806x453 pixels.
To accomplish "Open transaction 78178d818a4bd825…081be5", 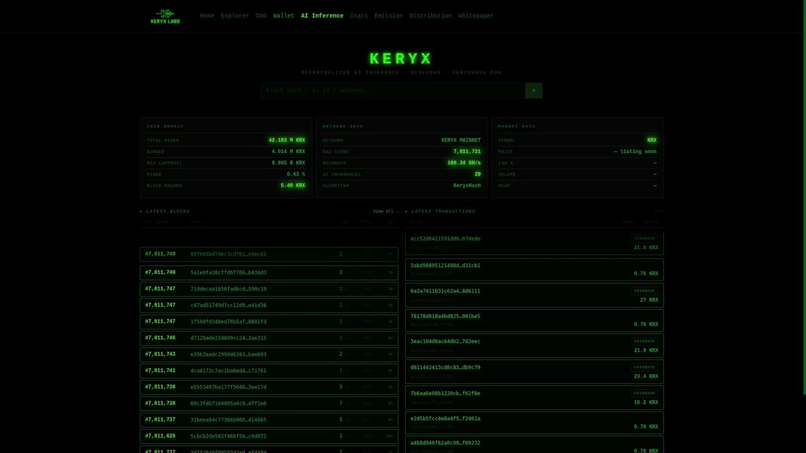I will (445, 316).
